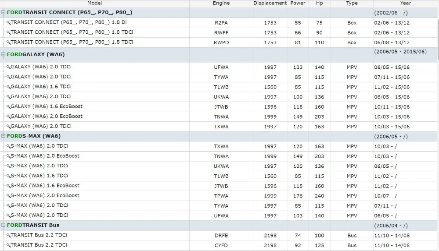Sort by the Displacement column header
439x251 pixels.
coord(270,3)
